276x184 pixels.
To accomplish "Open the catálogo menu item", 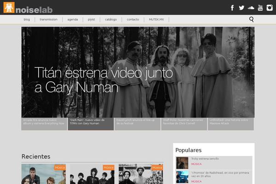I will 111,19.
